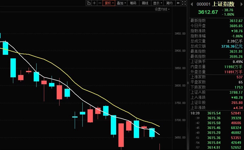This screenshot has width=244, height=150.
Task: Open the 设置均线 moving average settings
Action: [x=162, y=9]
